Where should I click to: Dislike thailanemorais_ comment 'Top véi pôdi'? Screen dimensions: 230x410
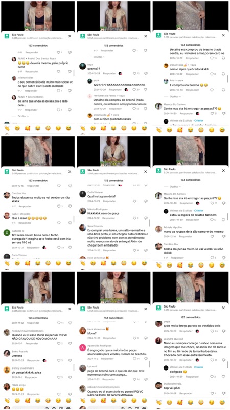click(x=223, y=393)
